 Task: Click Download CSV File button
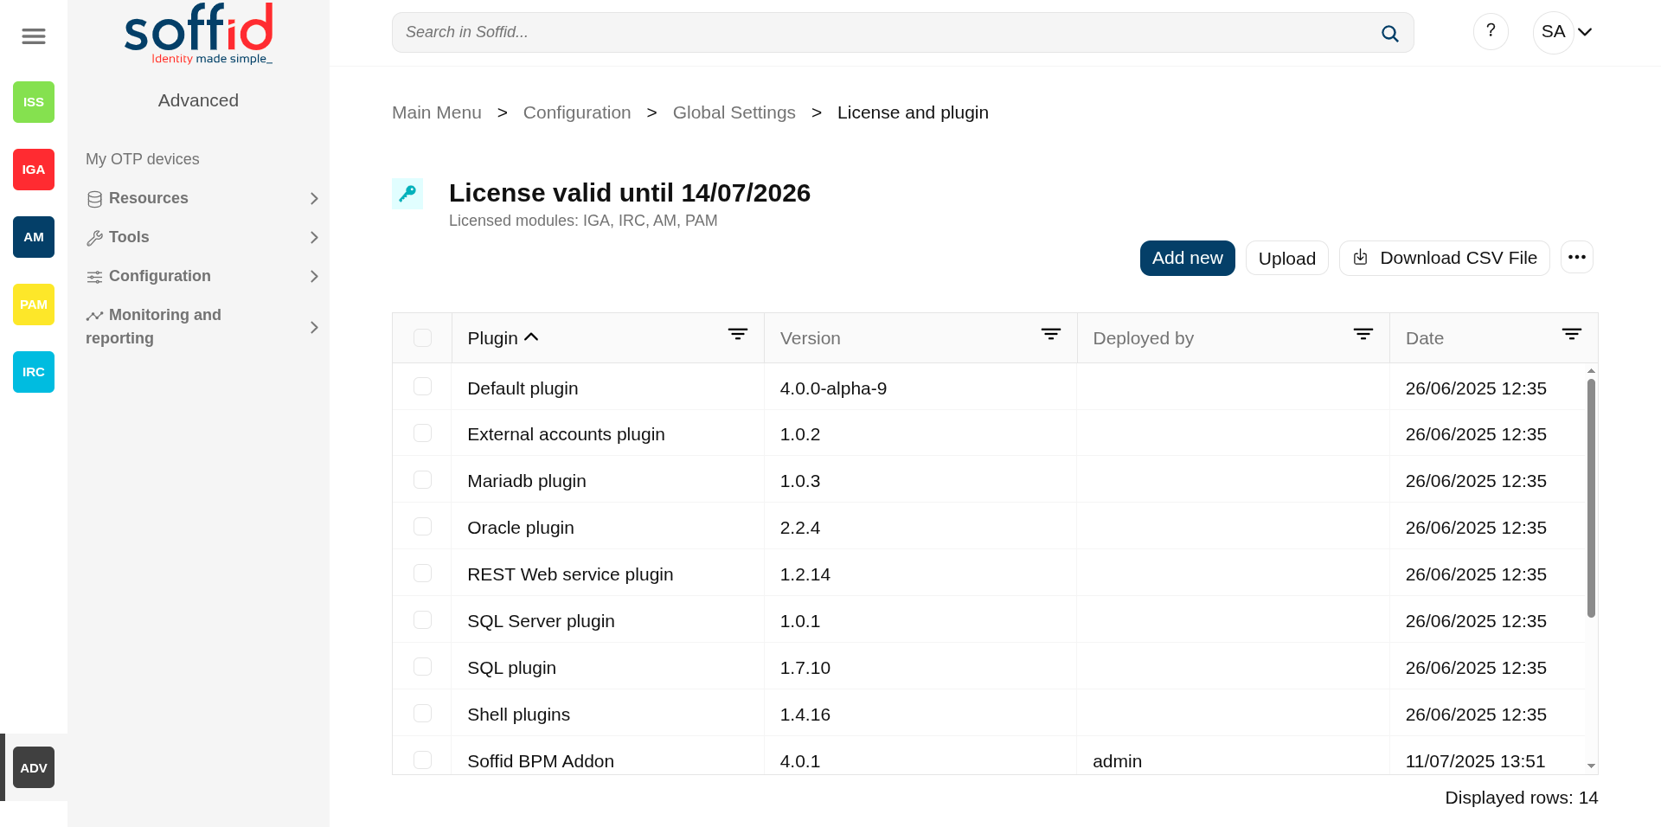1445,258
